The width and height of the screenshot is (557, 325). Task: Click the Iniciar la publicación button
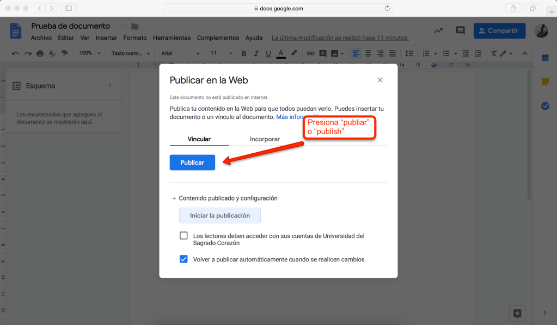[220, 216]
